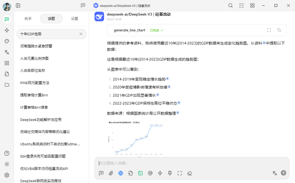Open the knowledge base icon in sidebar
Screen dimensions: 295x183
pos(7,74)
